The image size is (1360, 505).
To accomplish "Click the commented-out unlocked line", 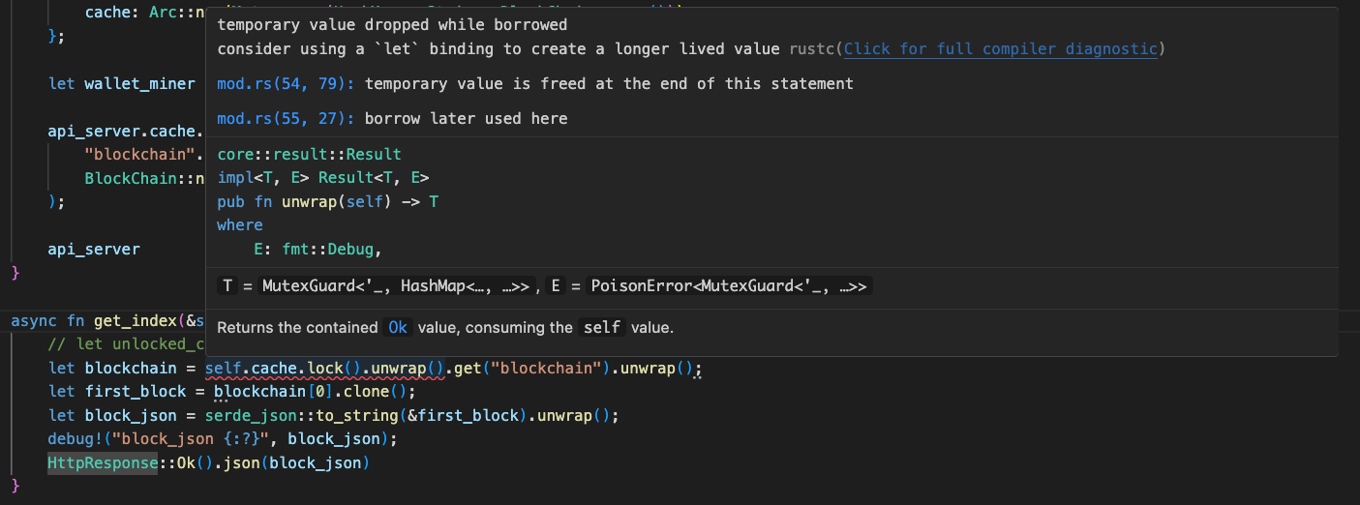I will click(x=126, y=344).
